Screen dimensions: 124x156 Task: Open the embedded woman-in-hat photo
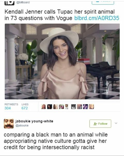click(x=62, y=61)
